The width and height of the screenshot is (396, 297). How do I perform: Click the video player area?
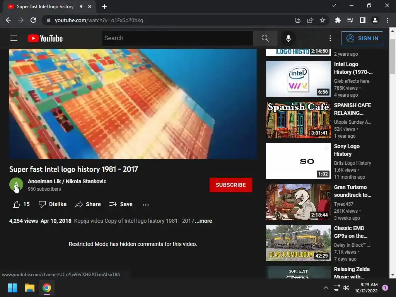[x=133, y=104]
